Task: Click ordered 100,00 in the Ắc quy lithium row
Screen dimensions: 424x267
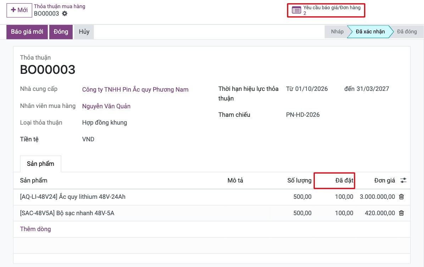Action: (344, 197)
